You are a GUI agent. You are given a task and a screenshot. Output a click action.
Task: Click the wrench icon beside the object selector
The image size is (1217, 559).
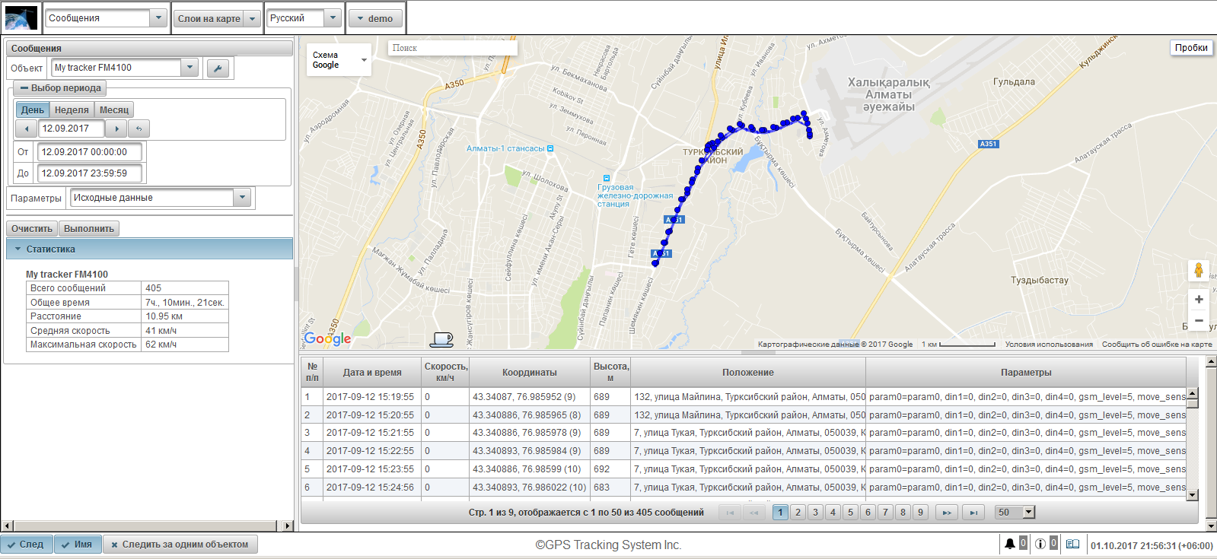point(218,68)
